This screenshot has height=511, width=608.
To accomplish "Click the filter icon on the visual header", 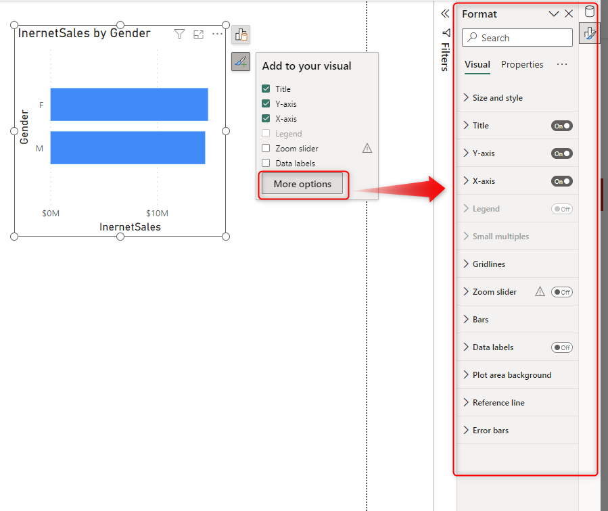I will [x=179, y=34].
